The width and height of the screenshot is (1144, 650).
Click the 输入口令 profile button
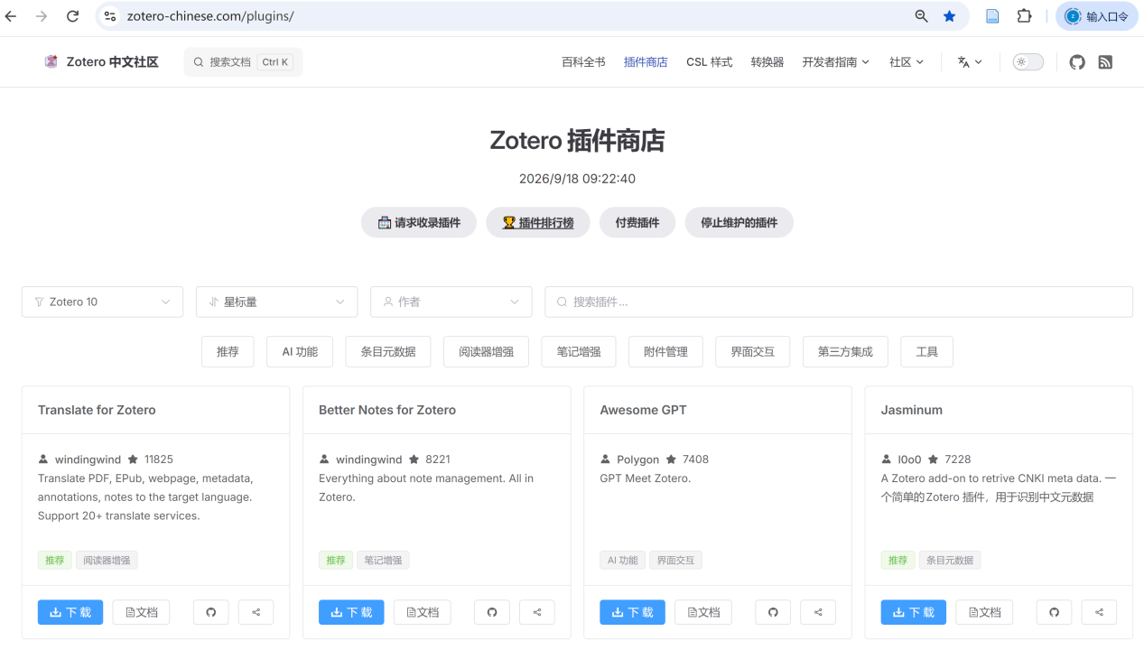pos(1097,16)
